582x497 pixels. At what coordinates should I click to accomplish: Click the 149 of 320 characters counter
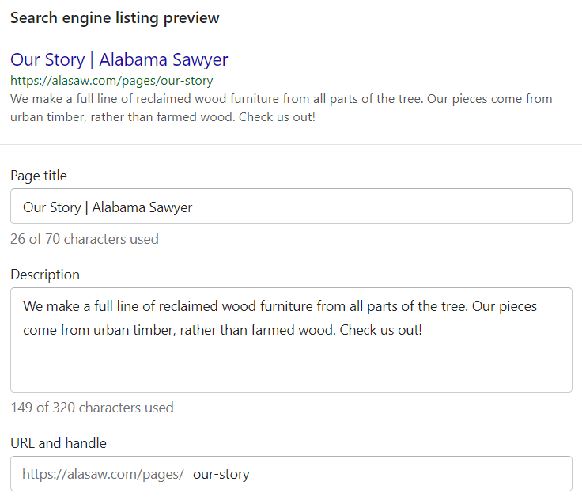[x=92, y=408]
